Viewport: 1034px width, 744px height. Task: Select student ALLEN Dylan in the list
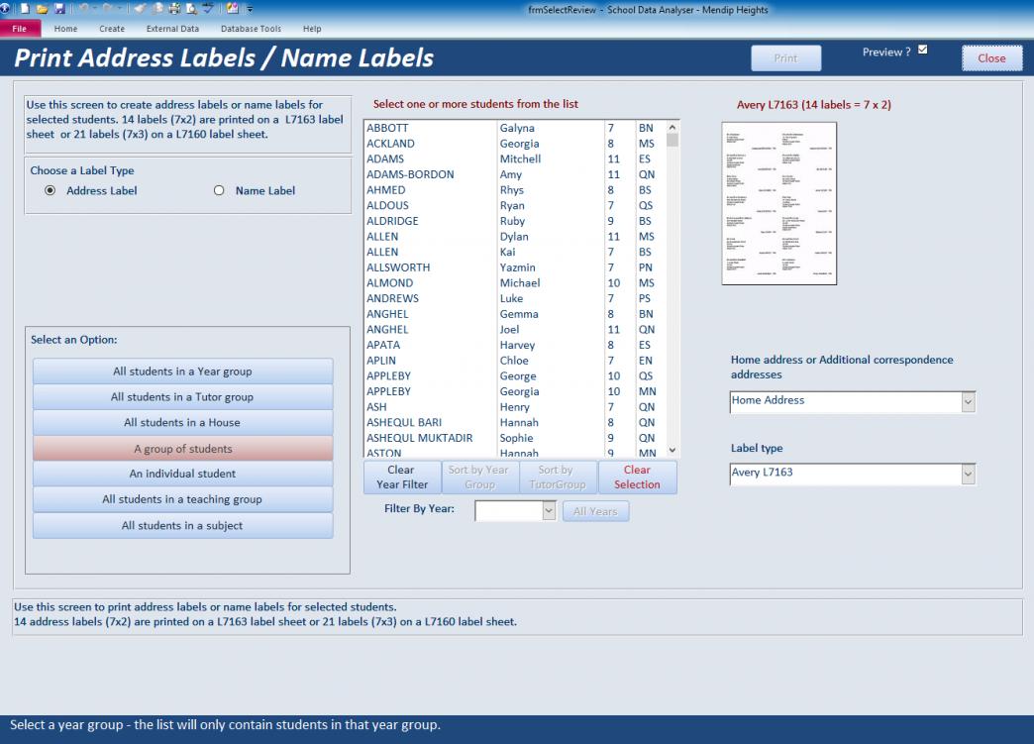pos(514,236)
